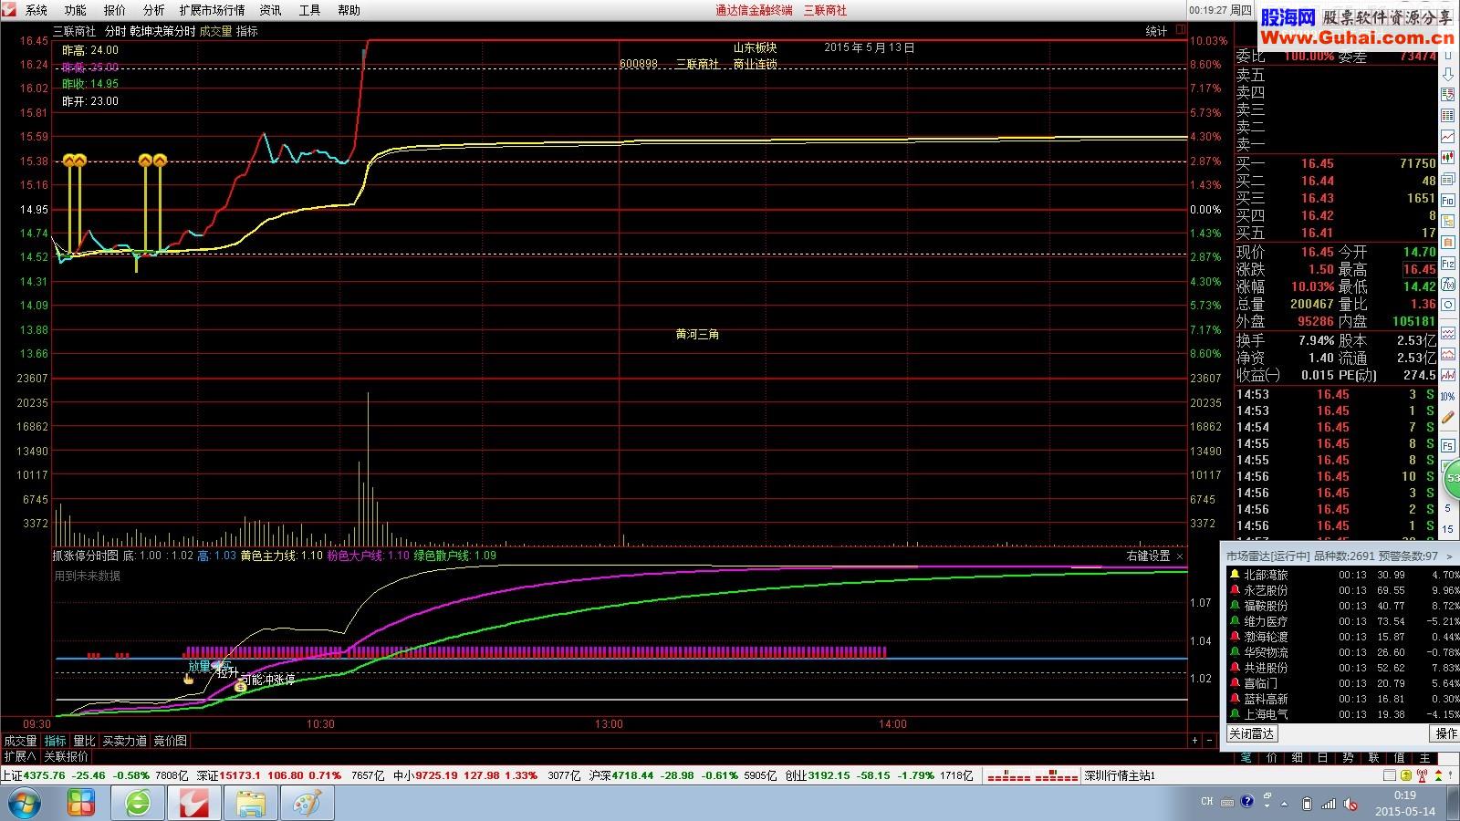Click the yellow arrow icon in status bar
The image size is (1460, 821).
point(1406,775)
